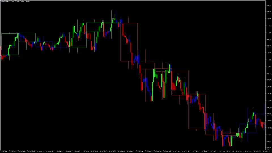Click the 27 Jul 09:59 time label
Viewport: 272px width, 153px height.
140,151
